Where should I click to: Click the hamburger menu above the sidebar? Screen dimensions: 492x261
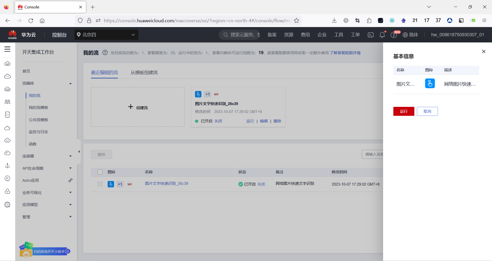(x=7, y=49)
